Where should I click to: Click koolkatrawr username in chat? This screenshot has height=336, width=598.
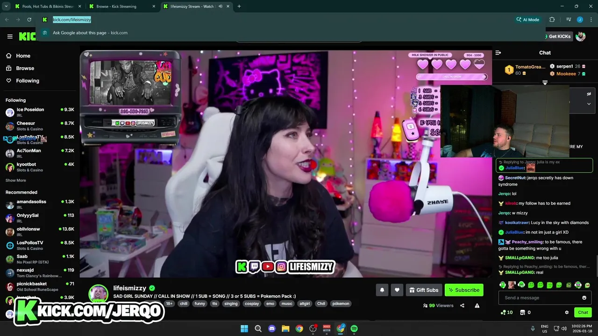click(x=517, y=223)
